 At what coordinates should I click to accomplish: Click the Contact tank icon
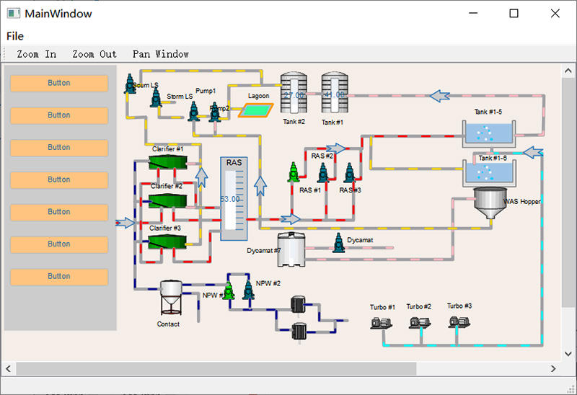pos(170,298)
